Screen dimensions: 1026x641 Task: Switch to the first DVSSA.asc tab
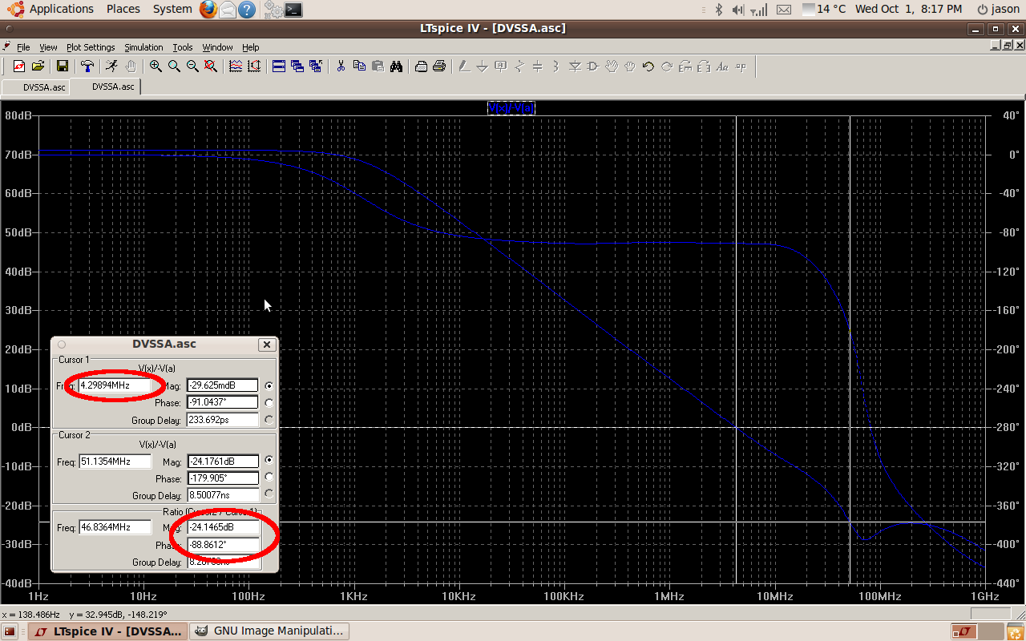click(x=37, y=87)
